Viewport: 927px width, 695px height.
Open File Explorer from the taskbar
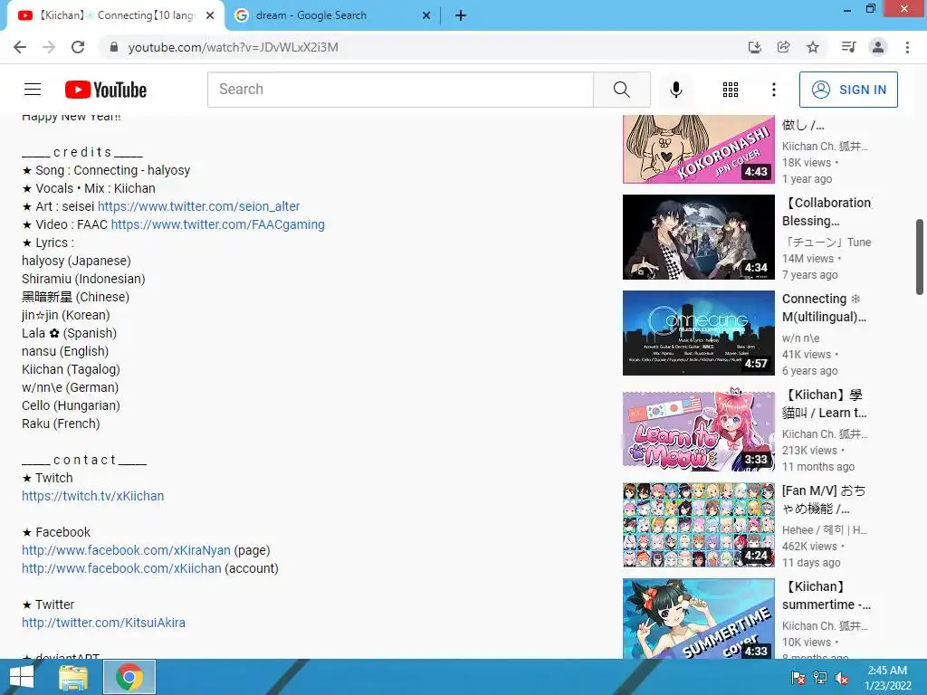(73, 677)
